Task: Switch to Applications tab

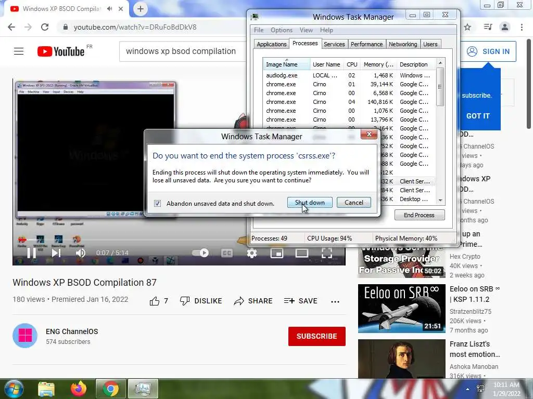Action: pos(272,44)
